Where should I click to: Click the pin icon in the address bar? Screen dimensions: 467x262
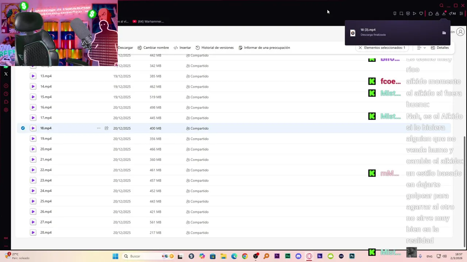395,13
